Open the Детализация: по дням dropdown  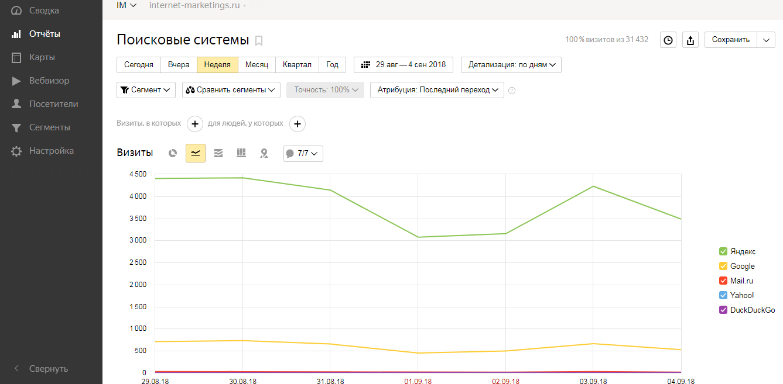[x=511, y=64]
